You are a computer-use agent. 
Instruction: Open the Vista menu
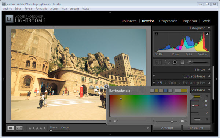pyautogui.click(x=64, y=8)
